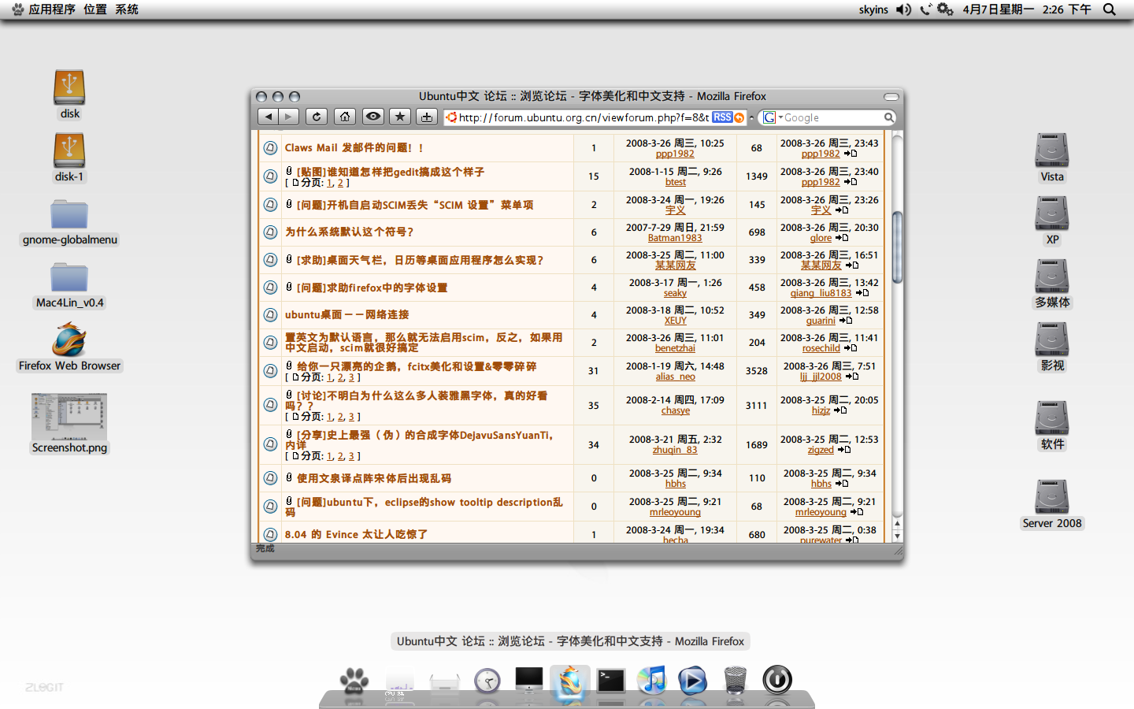Open the 系统 menu

pos(127,9)
